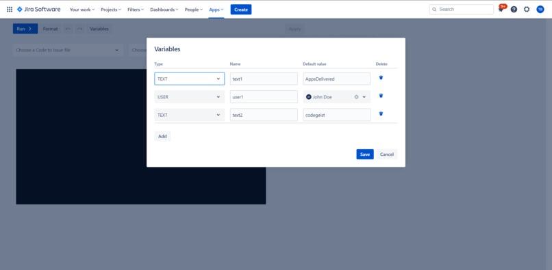Viewport: 552px width, 270px height.
Task: Click the Apply button
Action: point(294,29)
